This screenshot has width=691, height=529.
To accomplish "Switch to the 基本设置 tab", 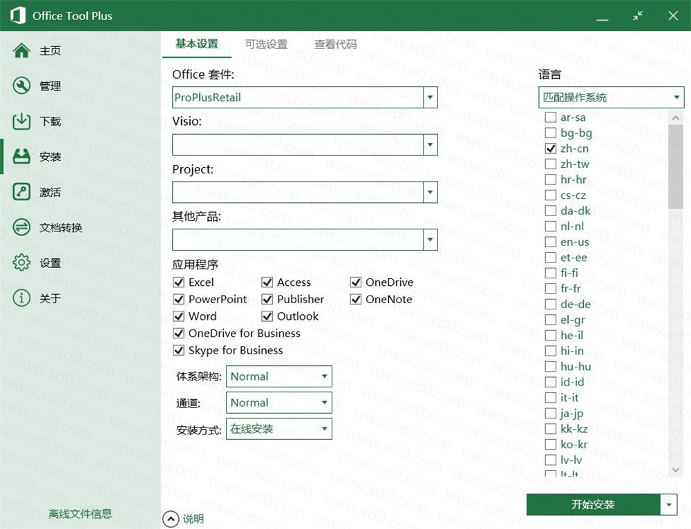I will pyautogui.click(x=196, y=44).
